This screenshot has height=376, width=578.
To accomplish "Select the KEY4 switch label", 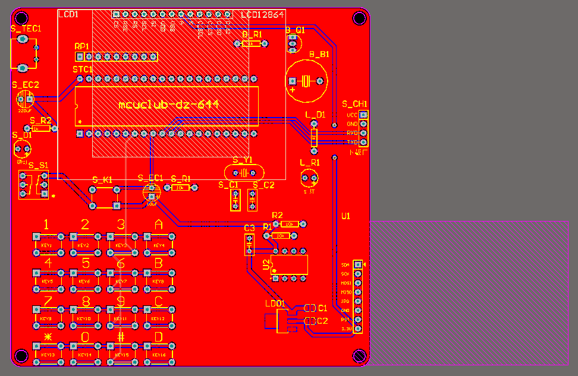I will point(159,245).
